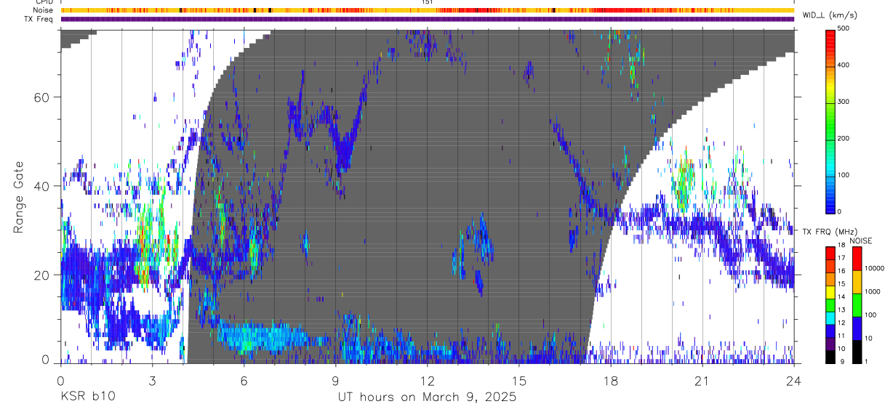893x412 pixels.
Task: Click the '3' UT hour tick label
Action: tap(153, 381)
